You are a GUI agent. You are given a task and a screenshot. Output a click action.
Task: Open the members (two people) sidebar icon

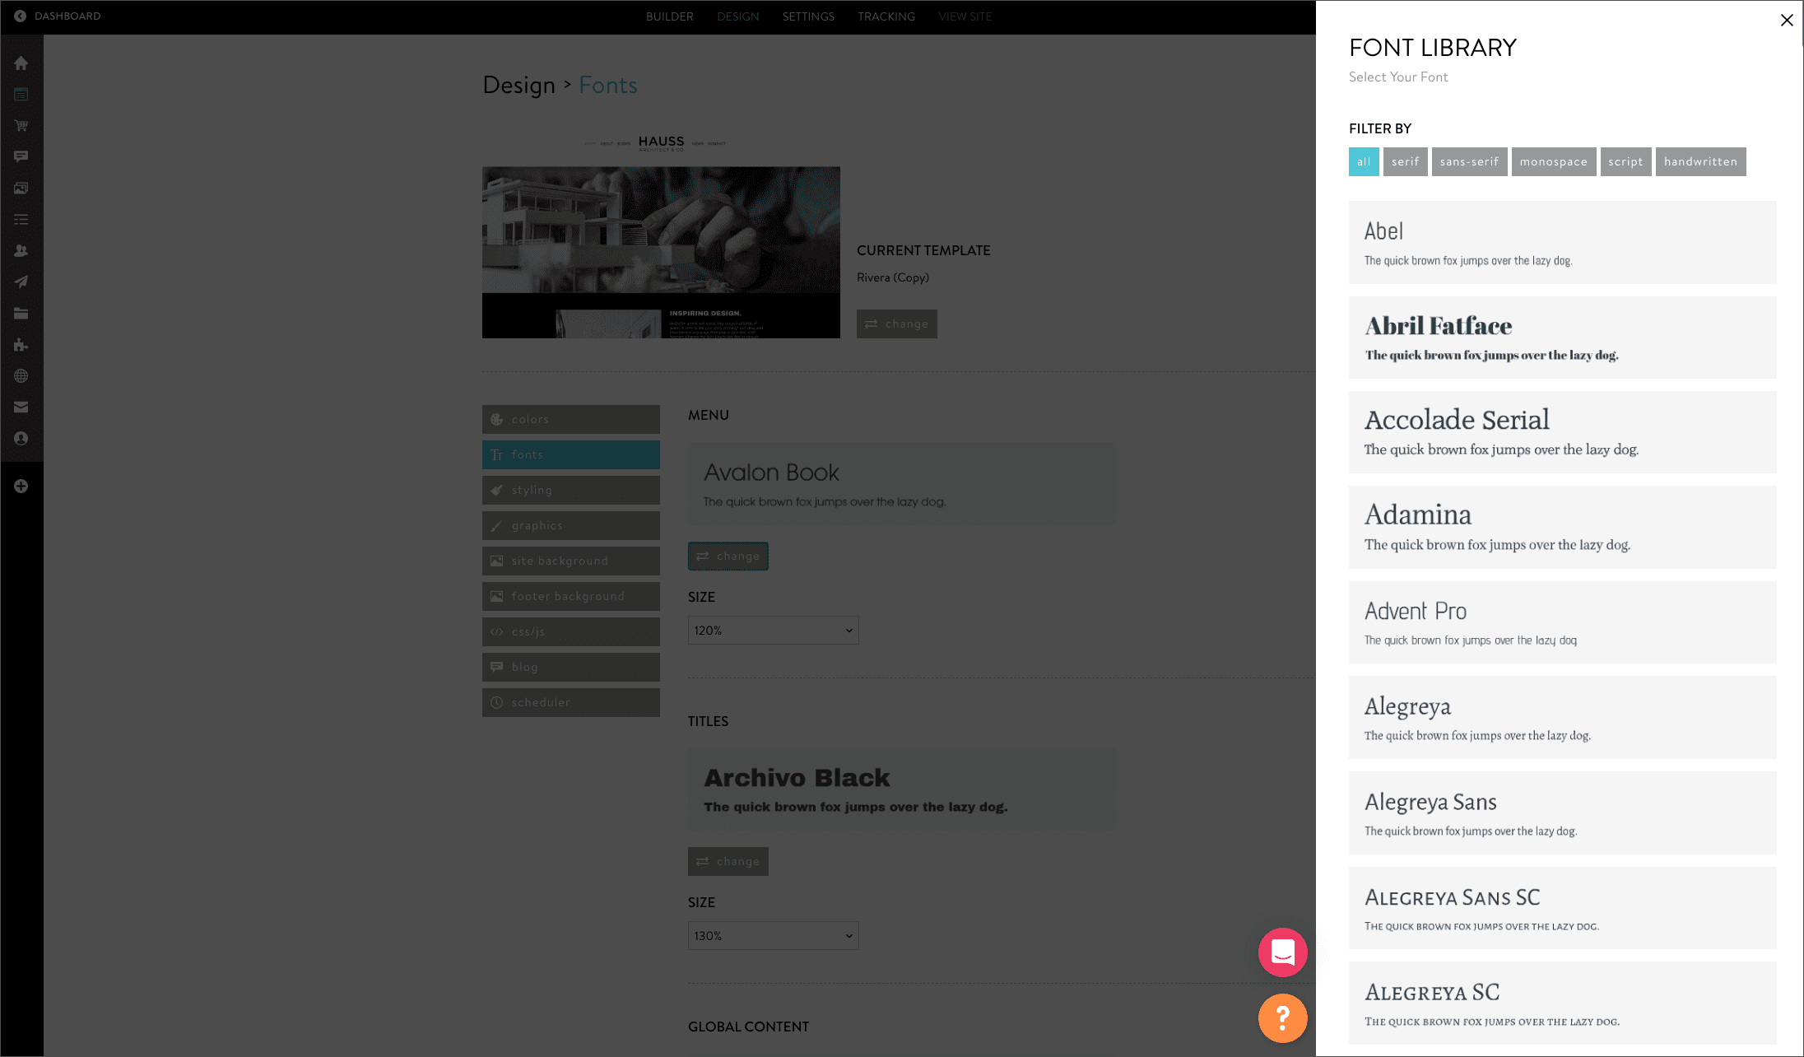tap(21, 251)
